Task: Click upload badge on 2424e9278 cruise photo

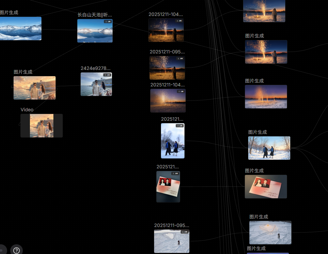Action: [x=107, y=75]
